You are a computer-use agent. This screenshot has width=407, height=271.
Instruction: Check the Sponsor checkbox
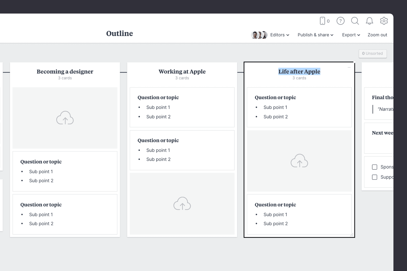[x=375, y=167]
